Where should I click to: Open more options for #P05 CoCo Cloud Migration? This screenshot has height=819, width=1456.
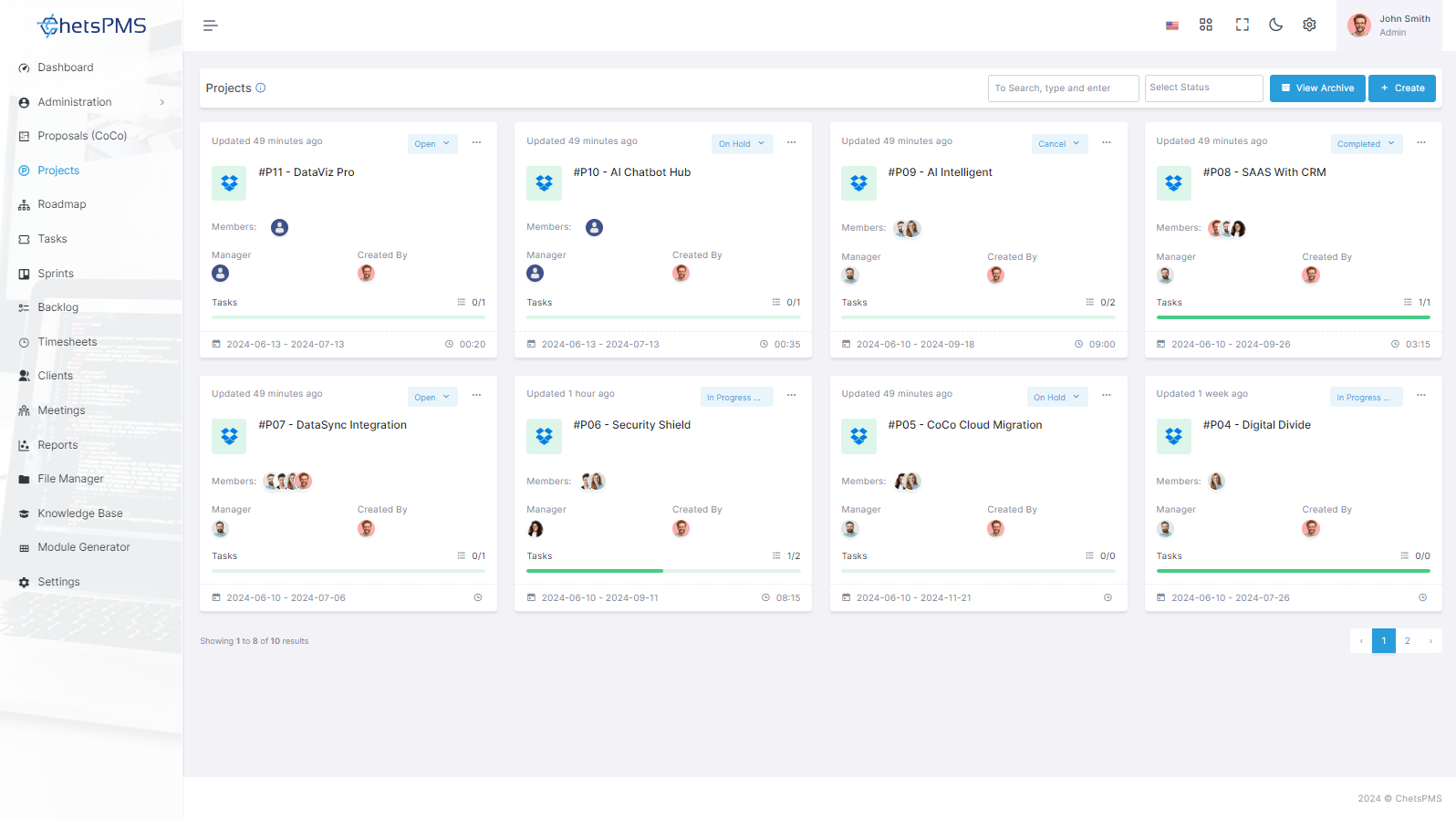click(1107, 395)
